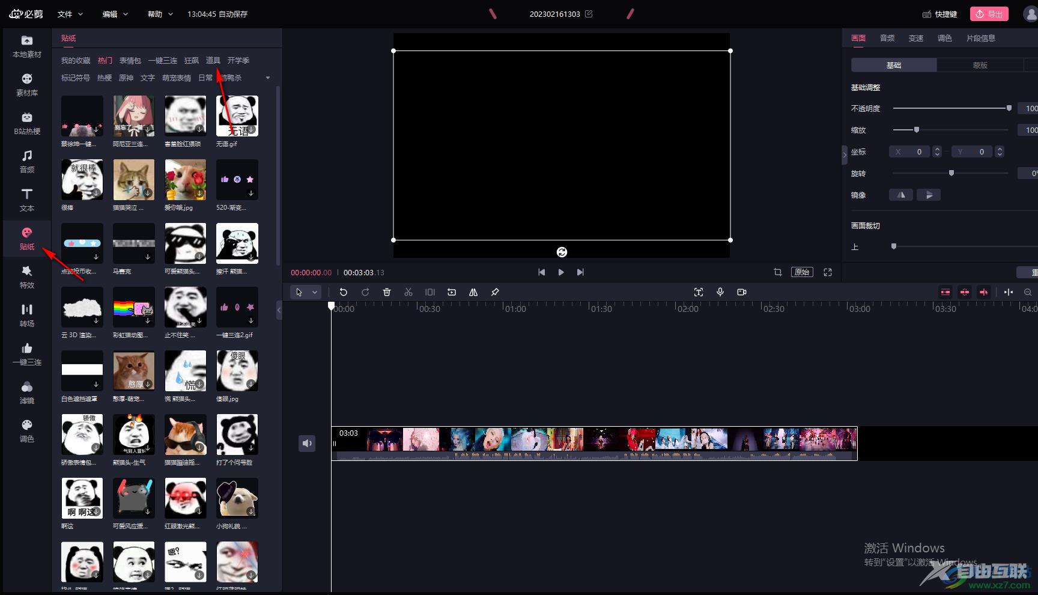This screenshot has height=595, width=1038.
Task: Select the 蒙版 mask sub-tab
Action: click(x=980, y=65)
